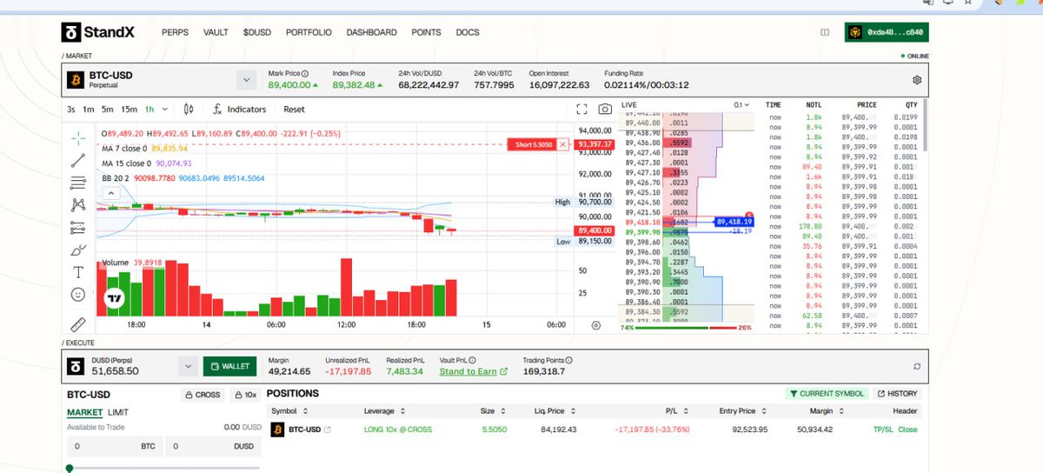Viewport: 1043px width, 473px height.
Task: Click the refresh icon in Execute bar
Action: (x=916, y=367)
